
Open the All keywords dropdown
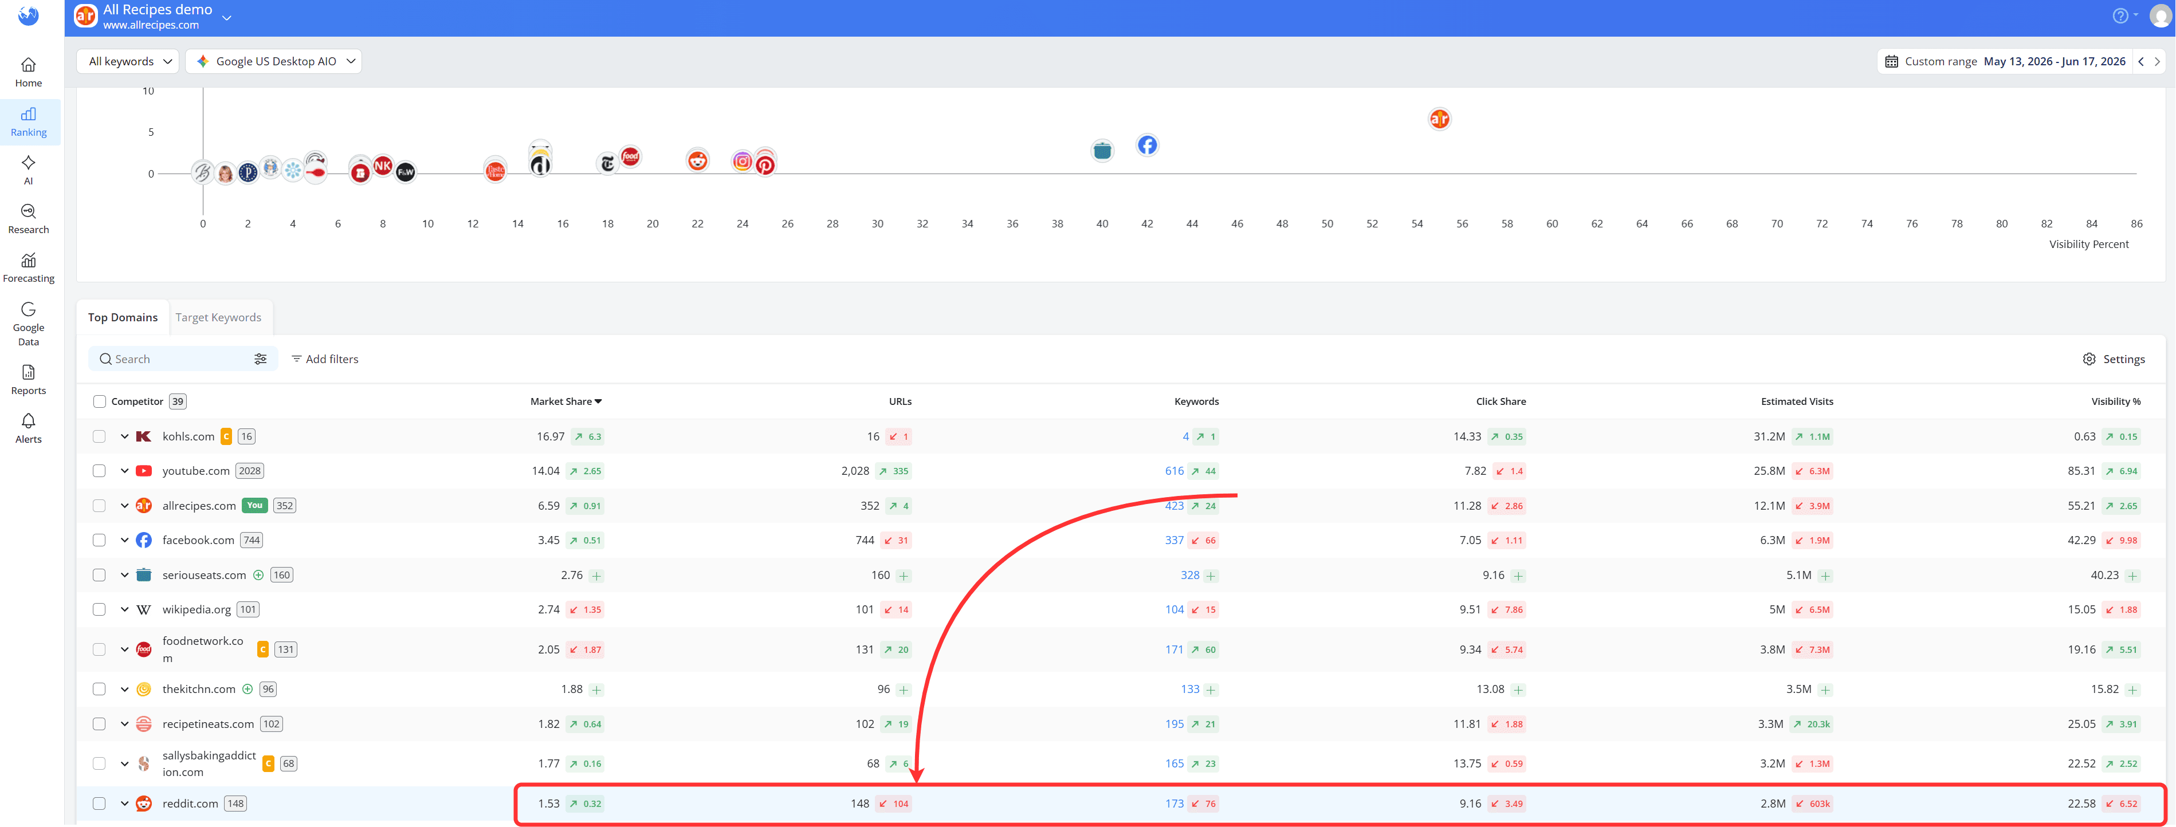(128, 62)
